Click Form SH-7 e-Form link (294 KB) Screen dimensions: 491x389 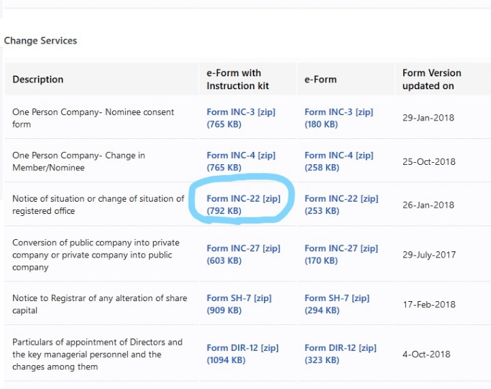click(x=337, y=304)
